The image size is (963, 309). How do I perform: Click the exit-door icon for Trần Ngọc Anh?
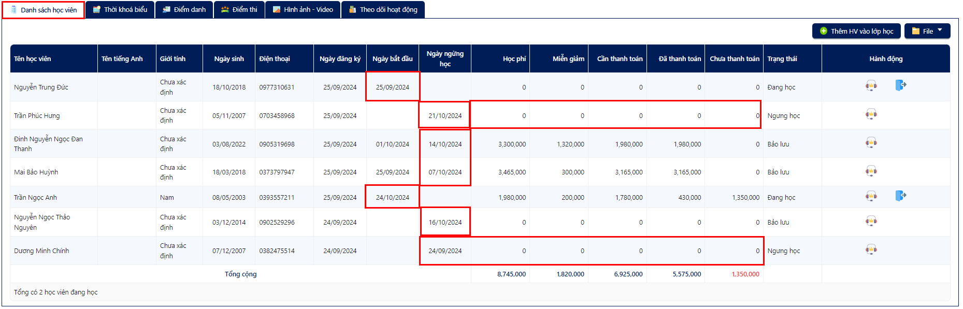click(901, 196)
